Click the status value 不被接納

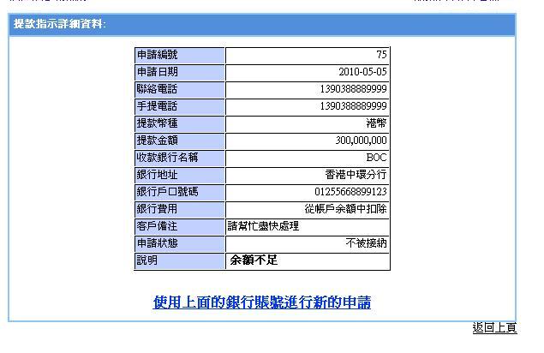tap(366, 243)
